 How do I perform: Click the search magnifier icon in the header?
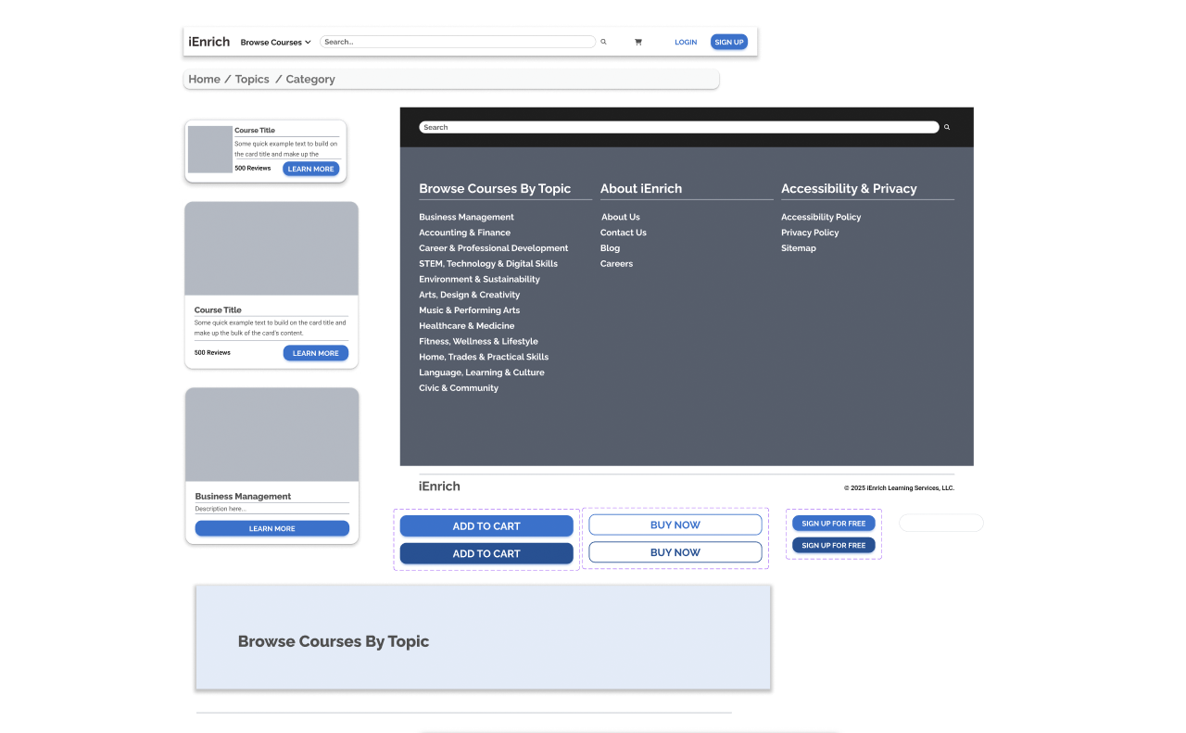603,42
